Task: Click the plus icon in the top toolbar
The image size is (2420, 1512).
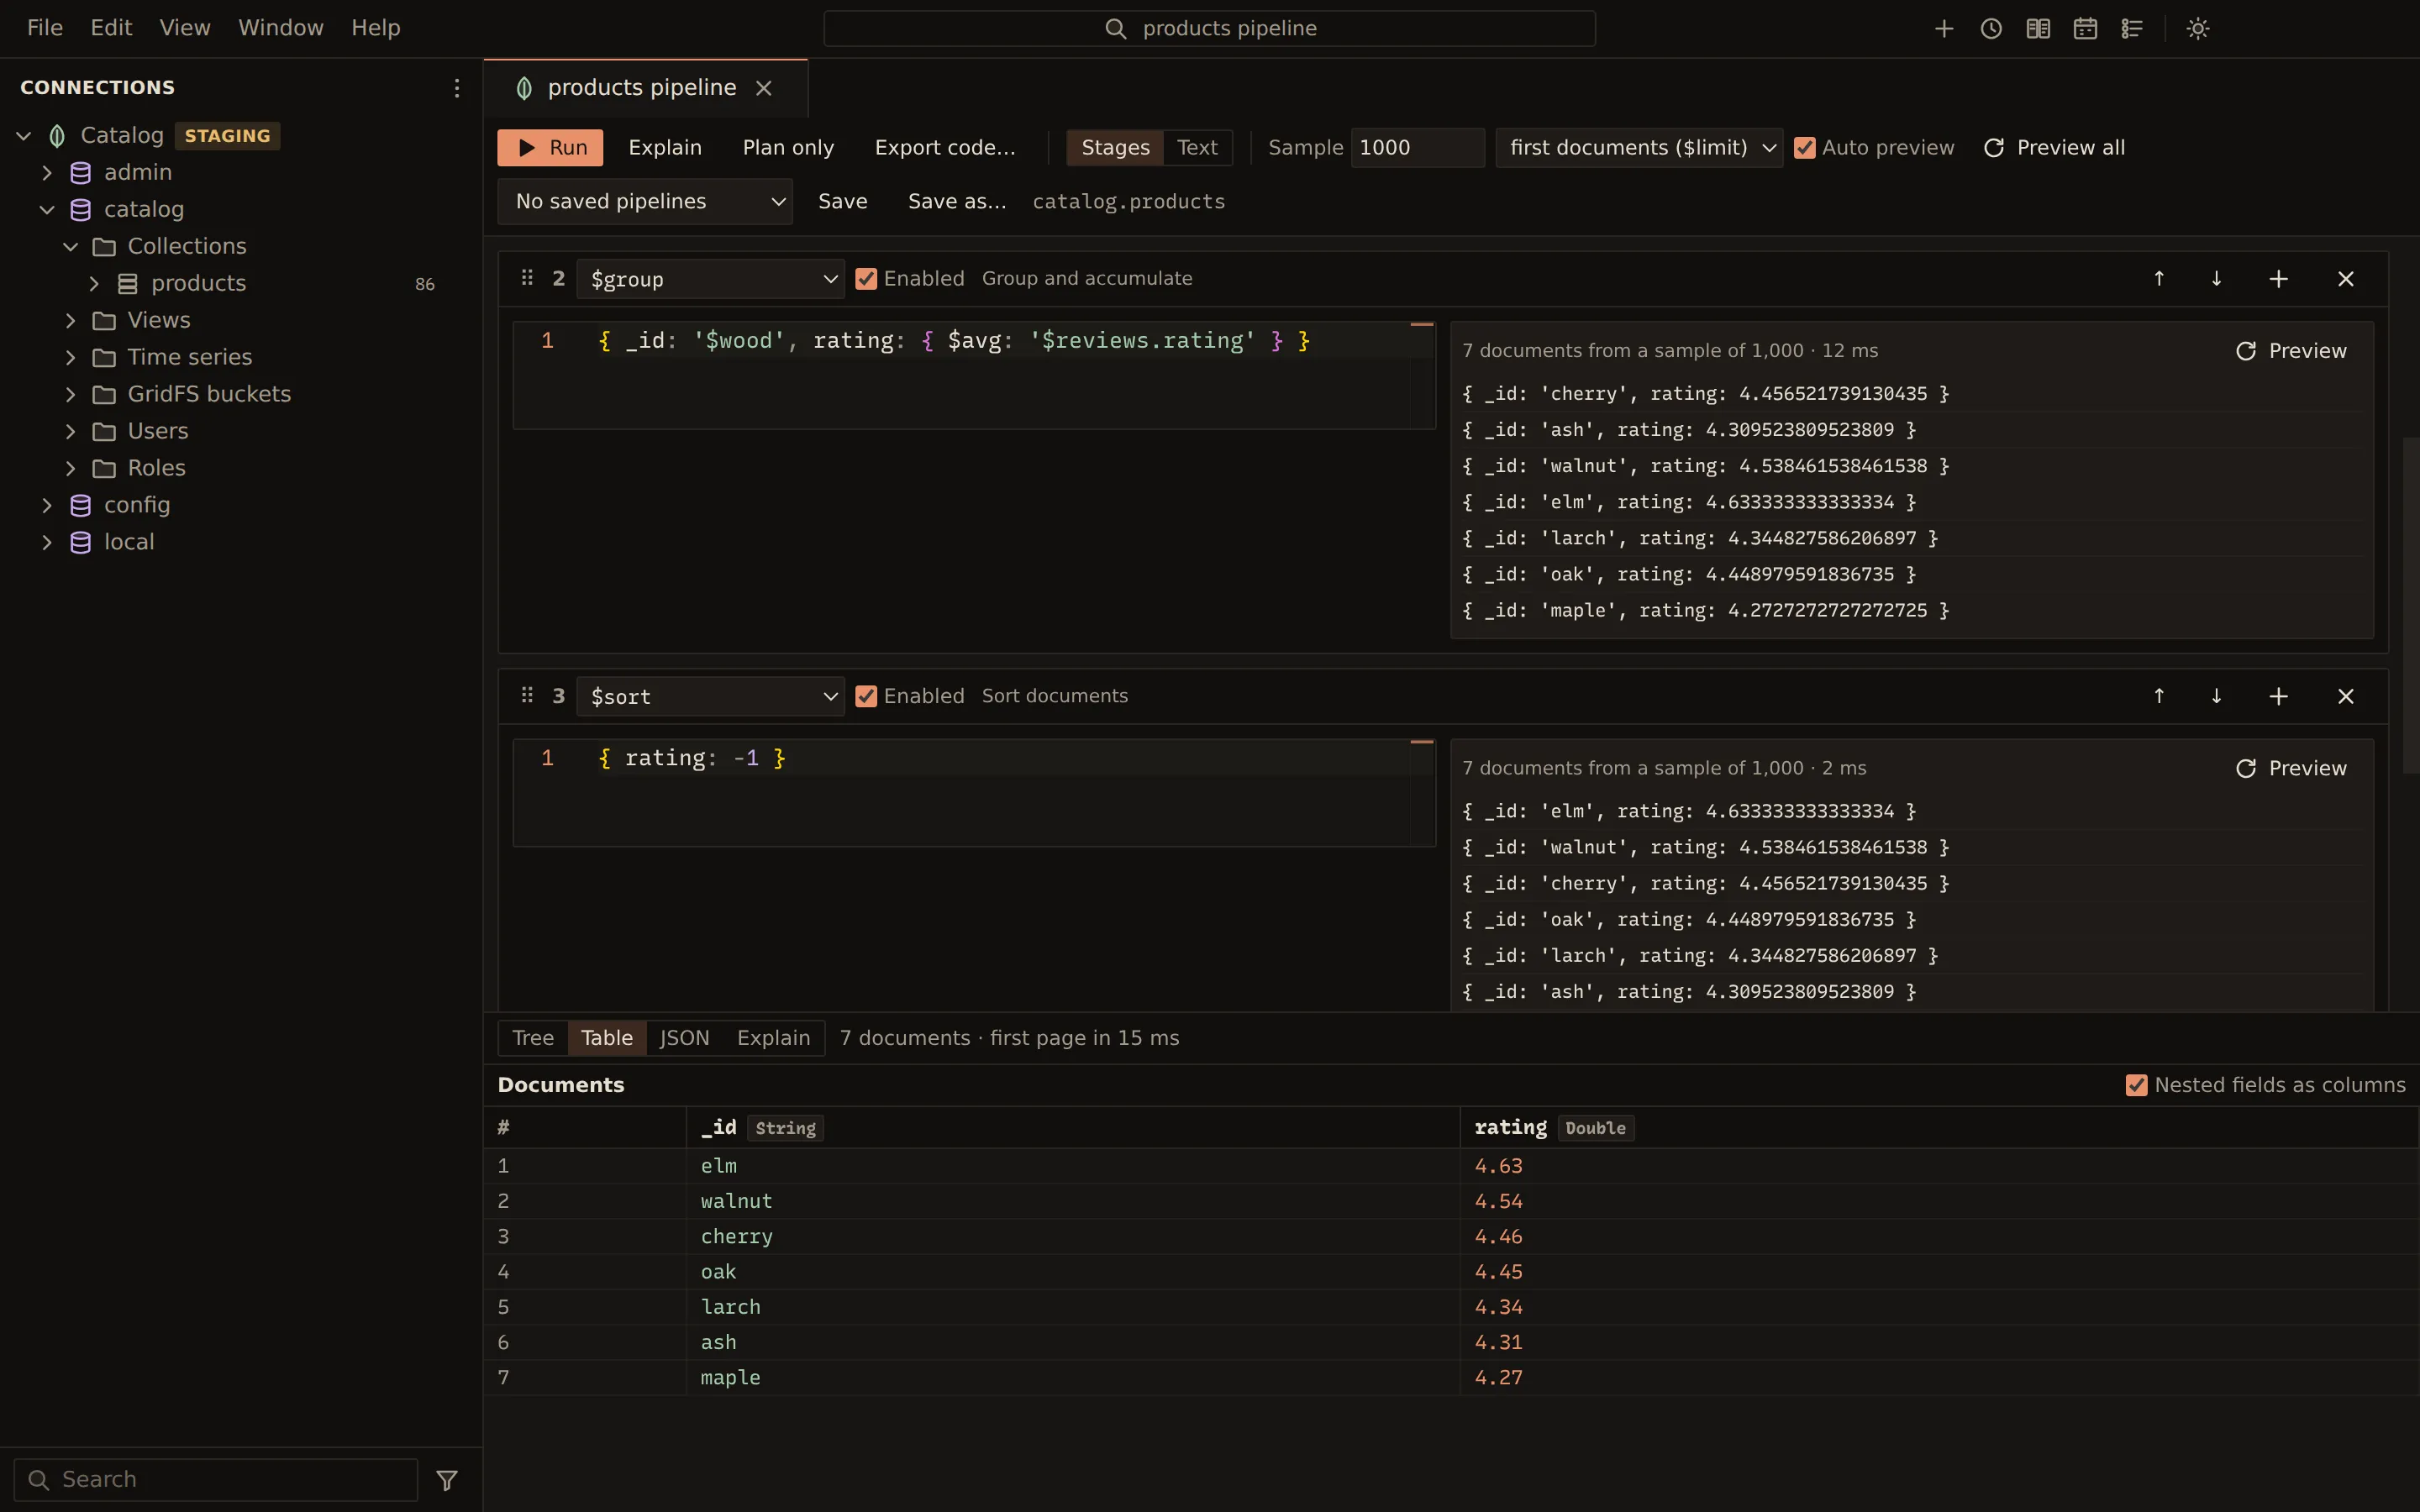Action: click(1944, 29)
